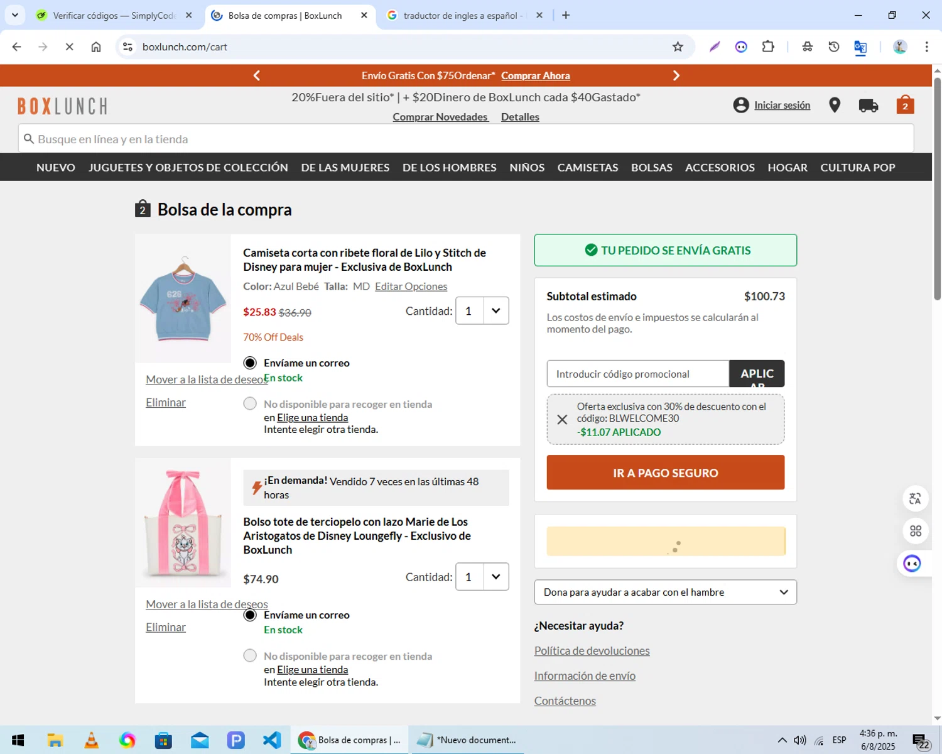Click Elige una tienda for the shirt
The width and height of the screenshot is (942, 754).
click(x=312, y=417)
